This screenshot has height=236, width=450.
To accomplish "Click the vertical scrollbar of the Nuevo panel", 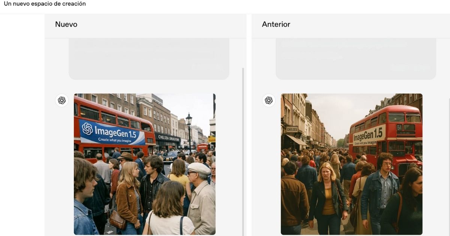I will point(243,150).
